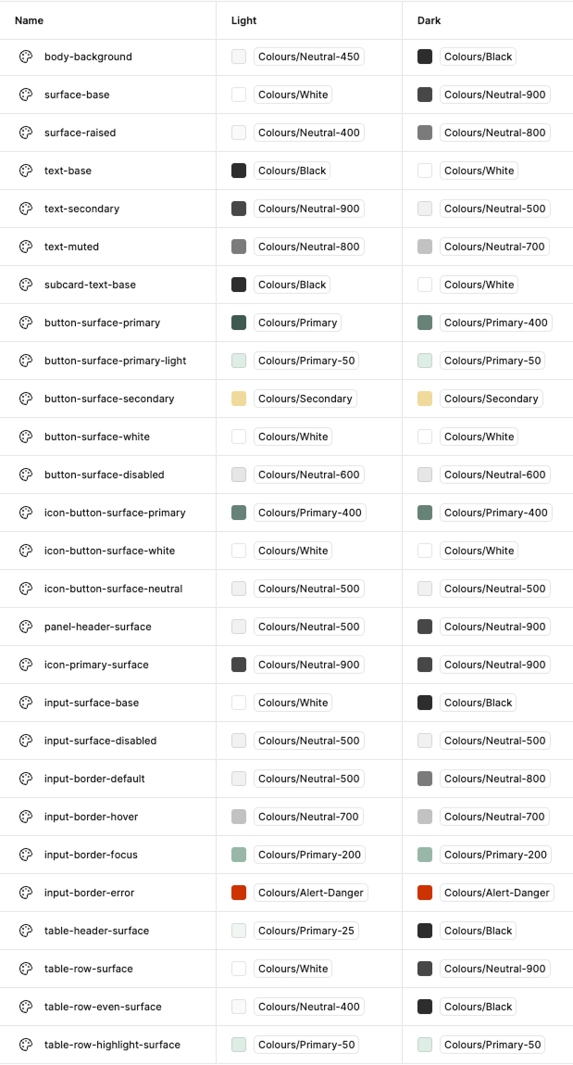This screenshot has width=573, height=1065.
Task: Click the palette icon next to icon-button-surface-white
Action: (x=25, y=551)
